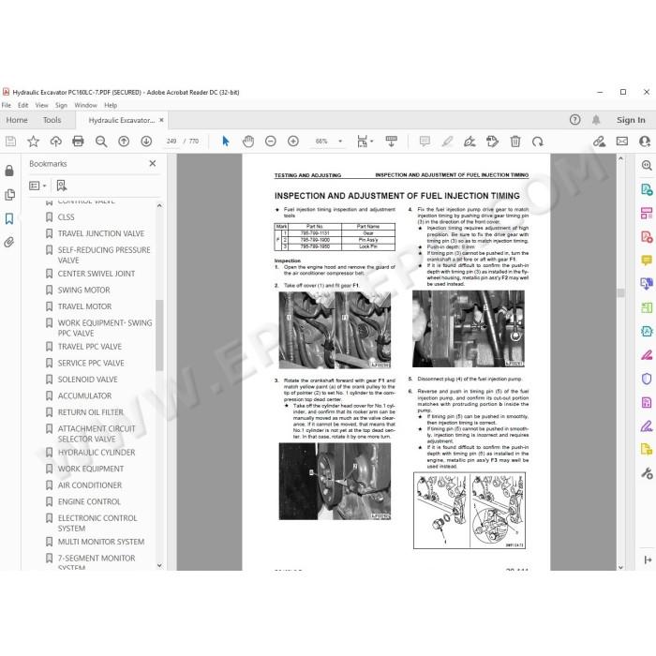The image size is (656, 656).
Task: Open notifications bell icon
Action: click(x=596, y=120)
